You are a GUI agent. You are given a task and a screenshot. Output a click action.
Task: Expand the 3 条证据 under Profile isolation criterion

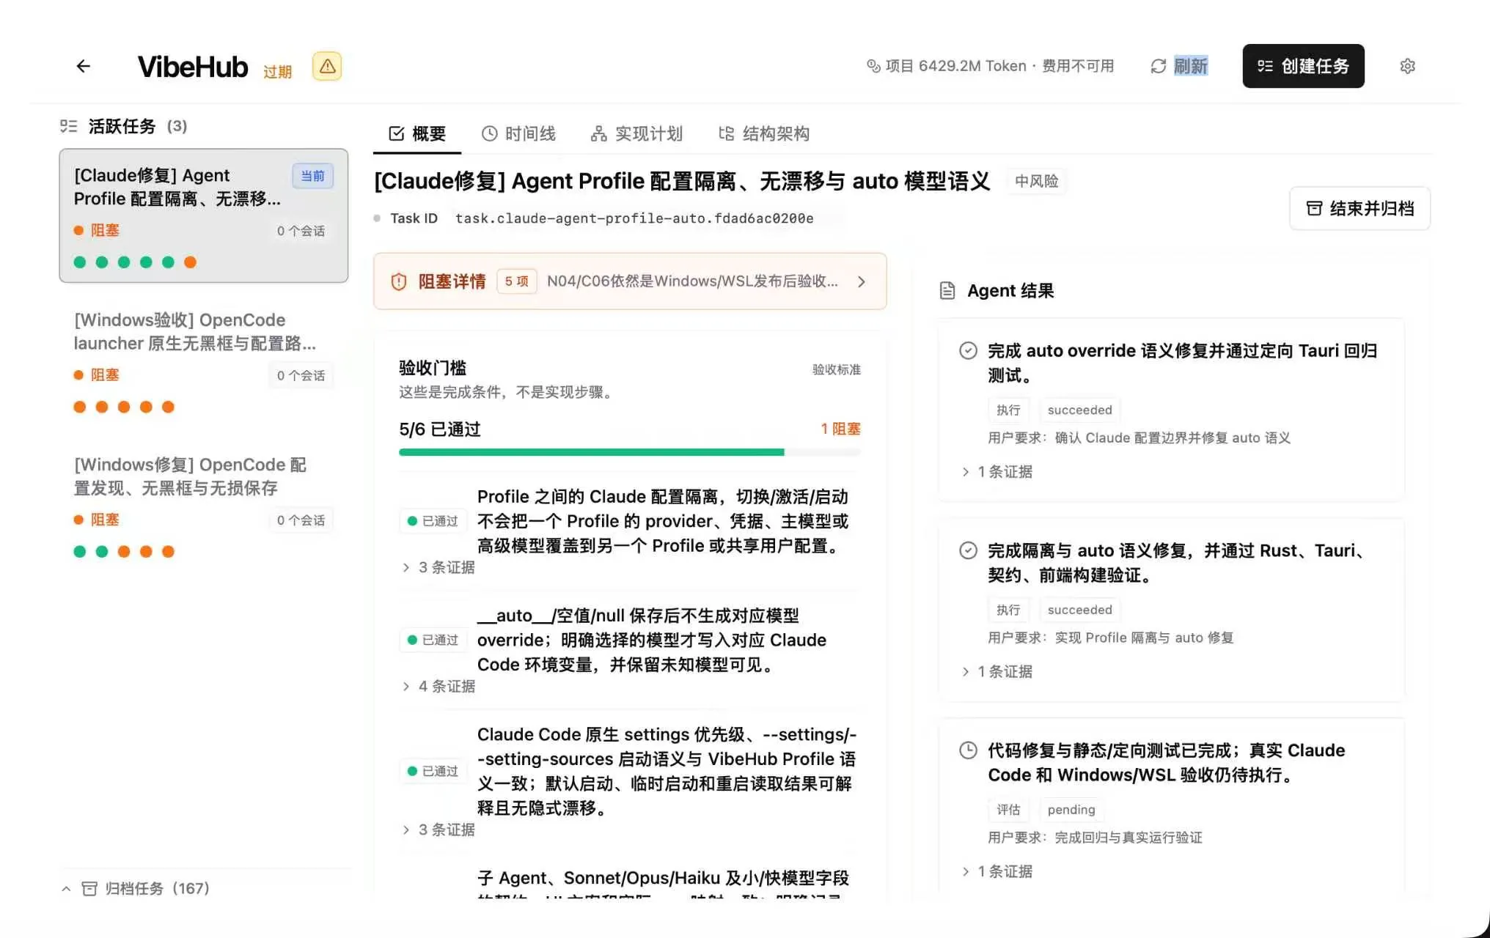(x=438, y=567)
